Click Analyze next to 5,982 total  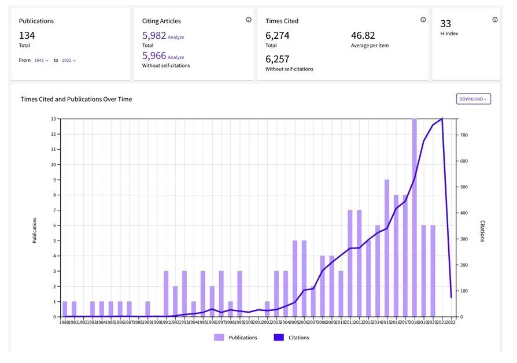tap(176, 38)
